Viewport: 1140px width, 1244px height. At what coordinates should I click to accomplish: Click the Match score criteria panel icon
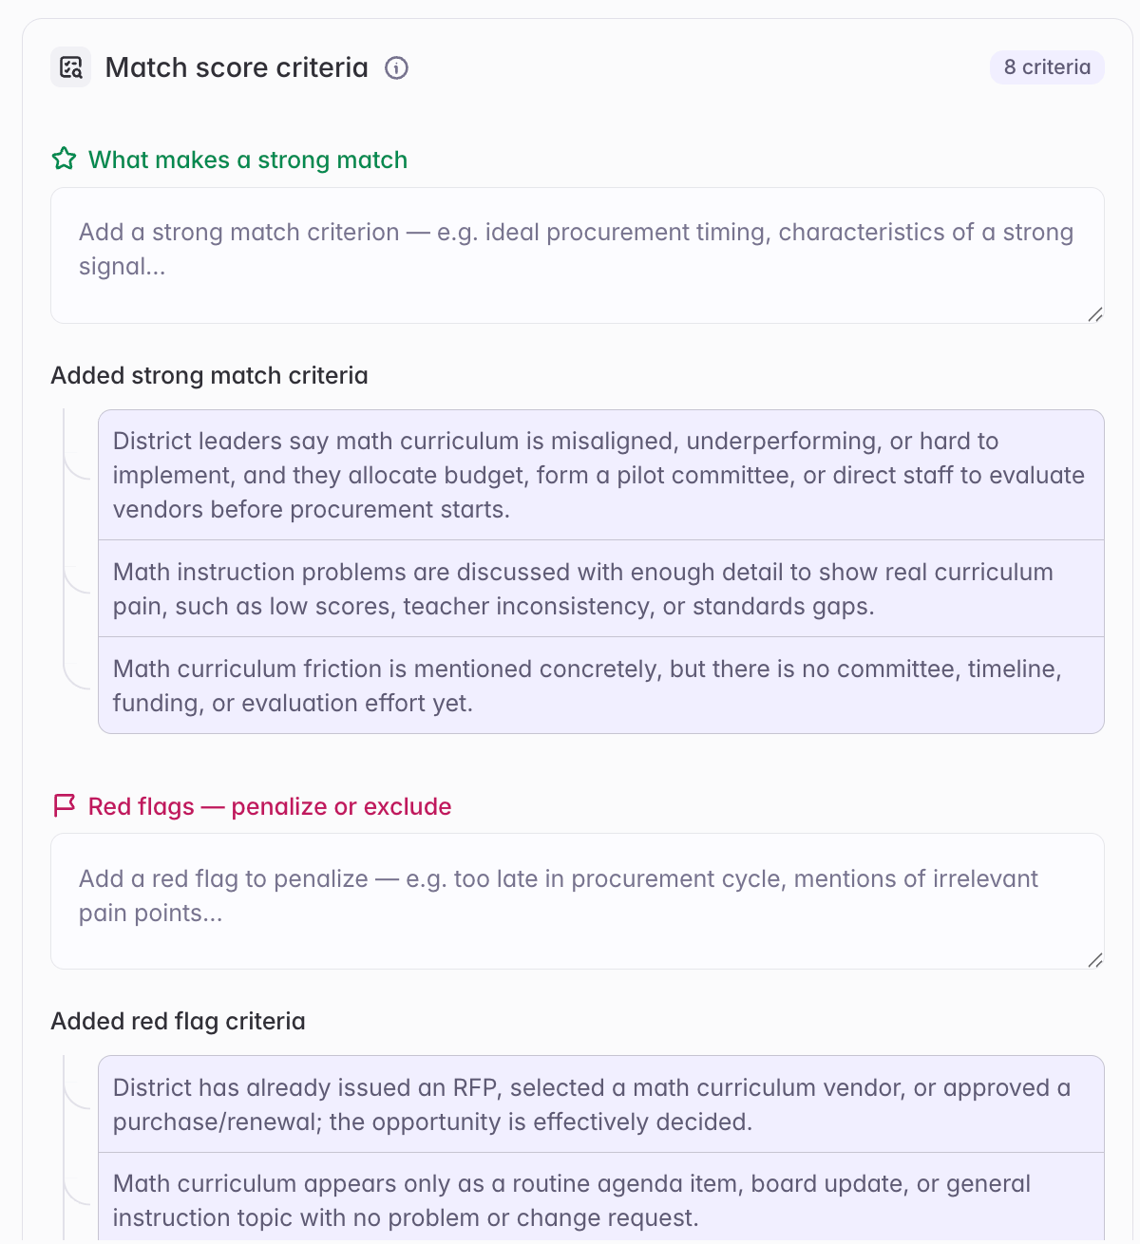70,67
